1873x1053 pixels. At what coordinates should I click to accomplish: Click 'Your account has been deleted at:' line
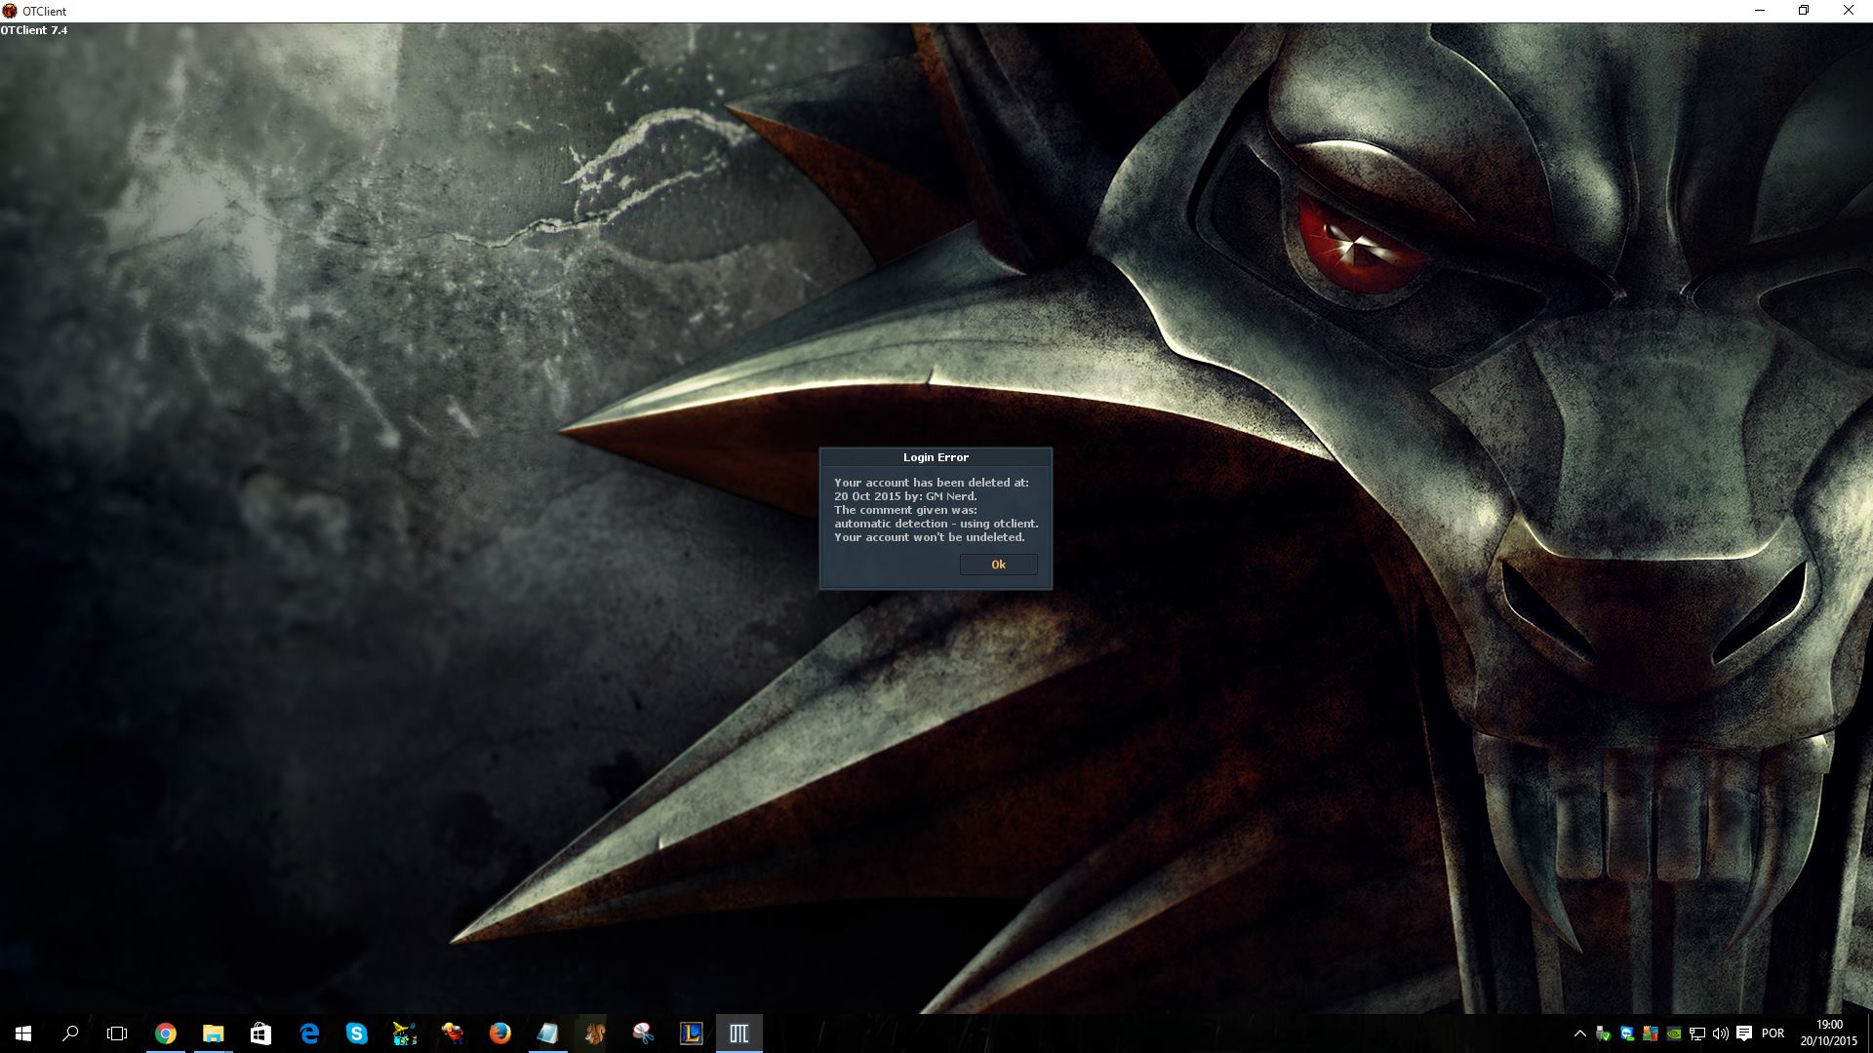click(932, 483)
